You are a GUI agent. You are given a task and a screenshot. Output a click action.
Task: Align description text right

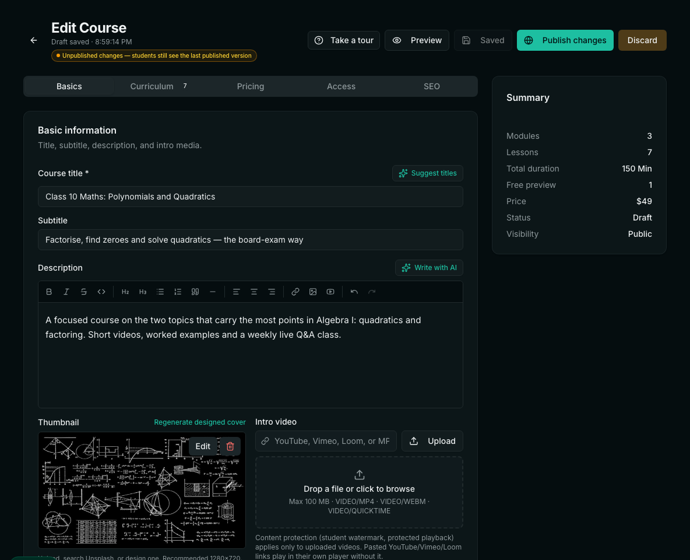click(x=272, y=292)
